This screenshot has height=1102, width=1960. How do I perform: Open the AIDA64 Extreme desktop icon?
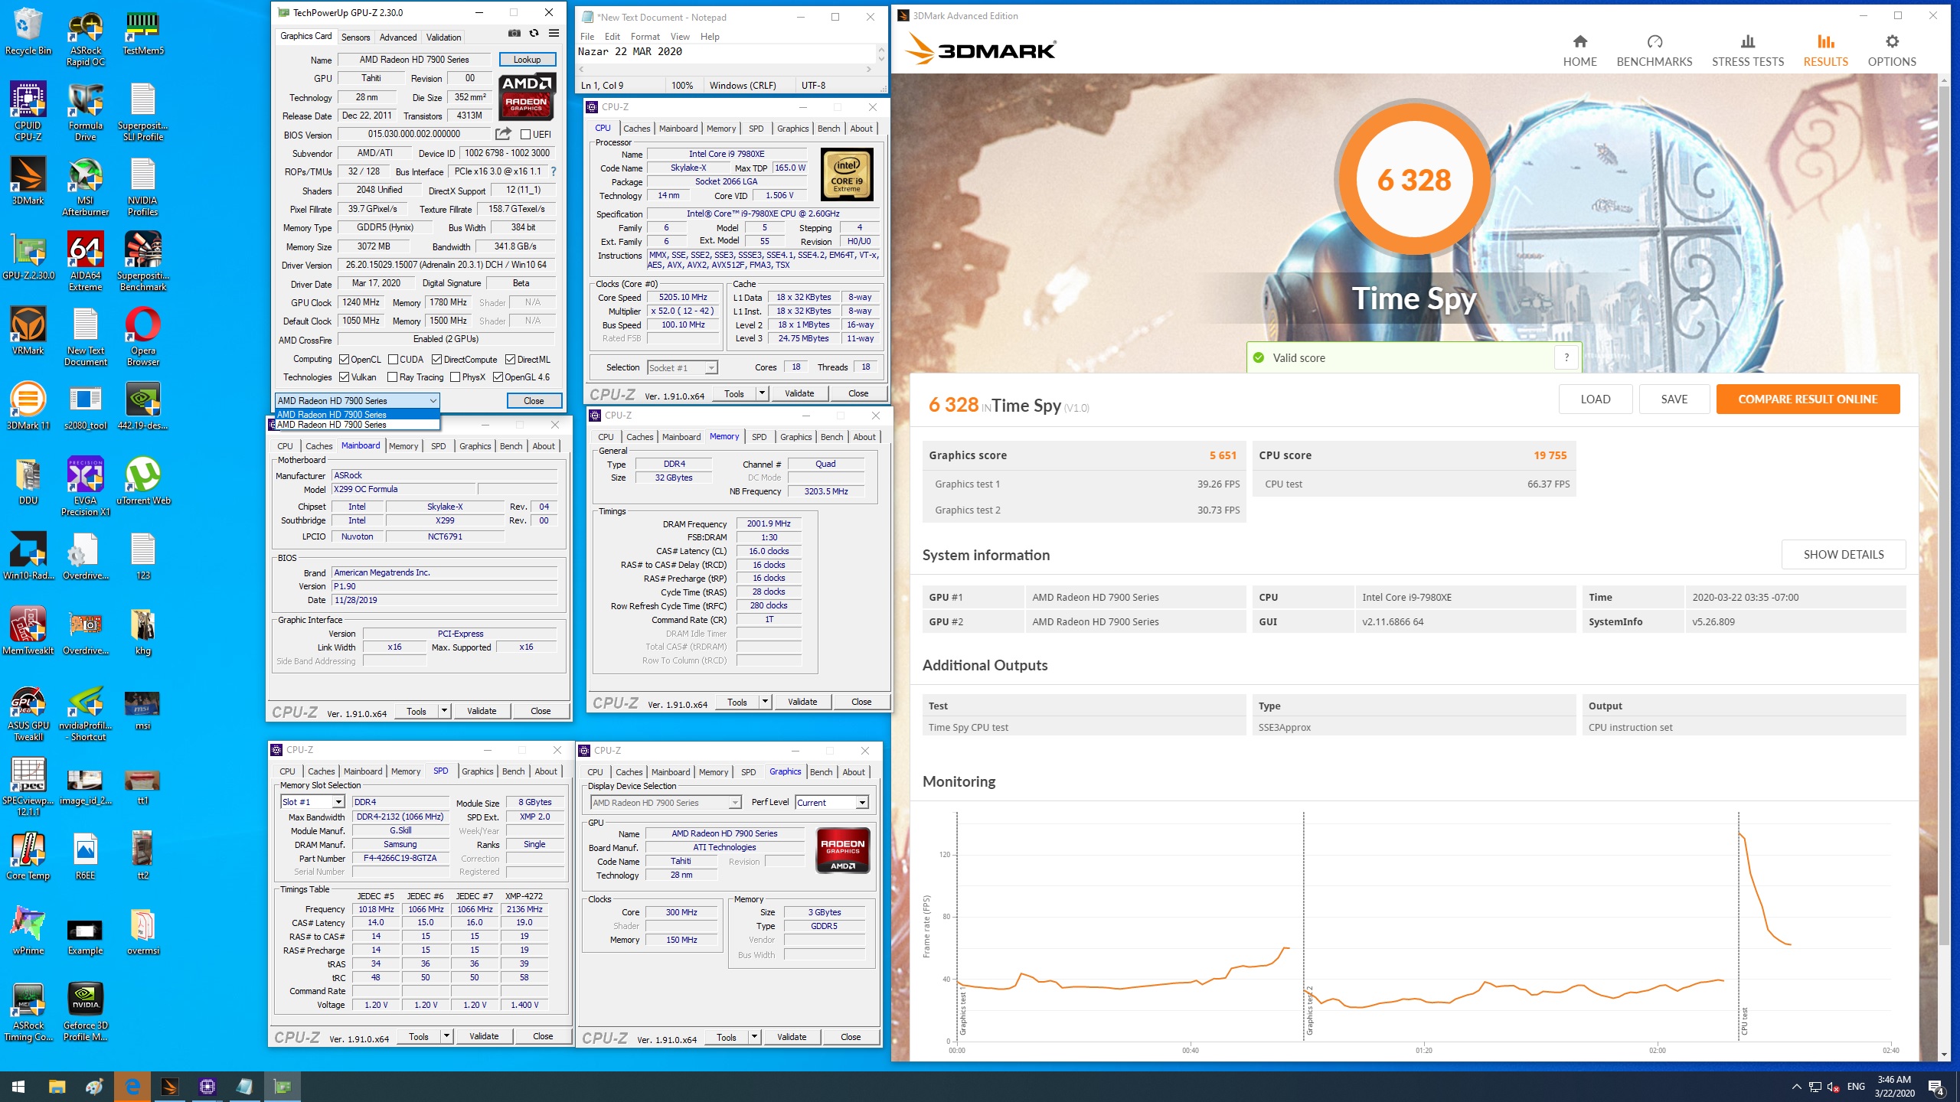(85, 262)
